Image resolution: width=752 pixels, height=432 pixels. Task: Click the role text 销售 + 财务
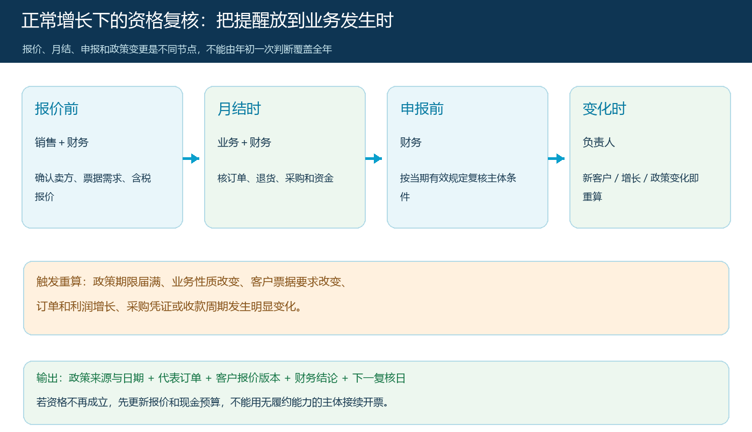(62, 142)
